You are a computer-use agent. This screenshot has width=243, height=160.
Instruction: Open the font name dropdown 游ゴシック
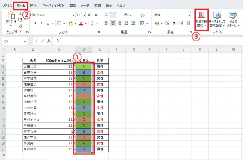[x=73, y=15]
